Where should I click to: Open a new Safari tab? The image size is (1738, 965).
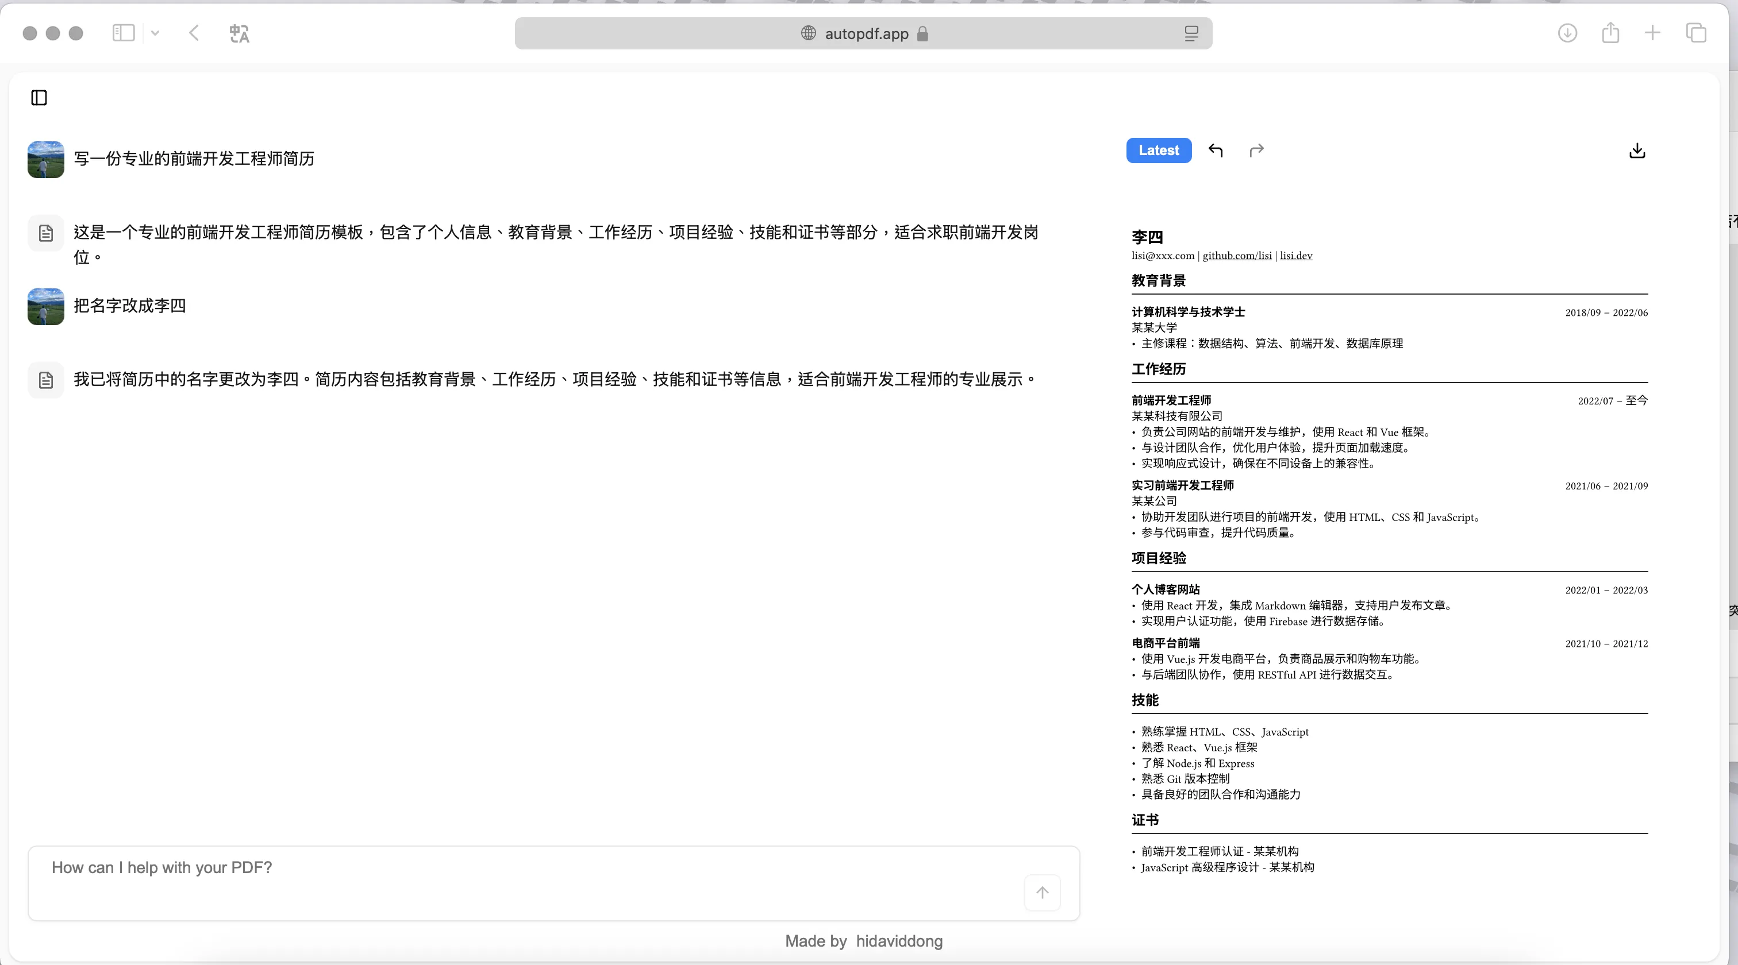coord(1652,33)
